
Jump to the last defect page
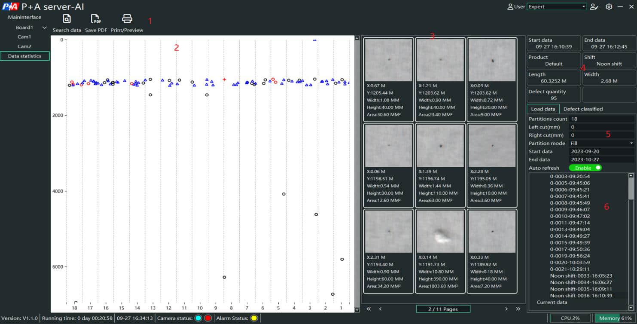518,309
